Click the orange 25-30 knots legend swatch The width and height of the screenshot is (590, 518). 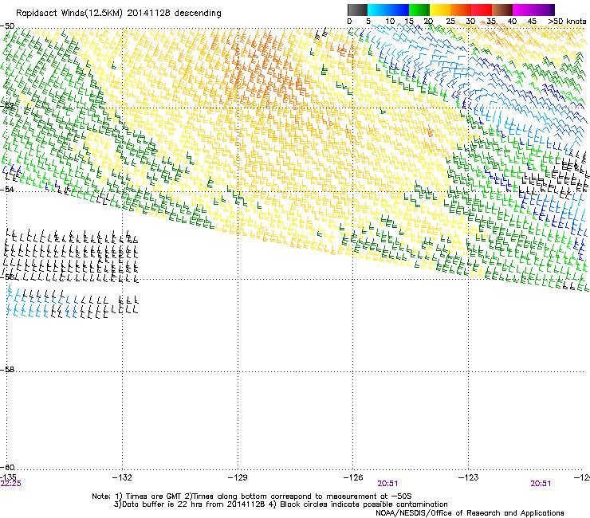point(461,10)
